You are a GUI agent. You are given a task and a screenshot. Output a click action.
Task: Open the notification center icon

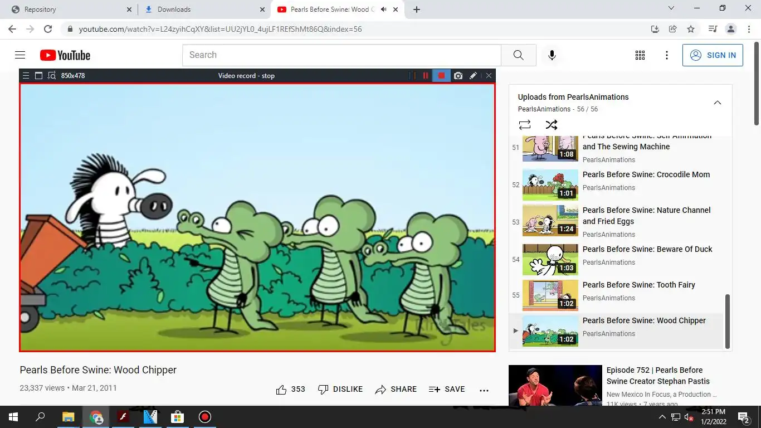(x=744, y=417)
